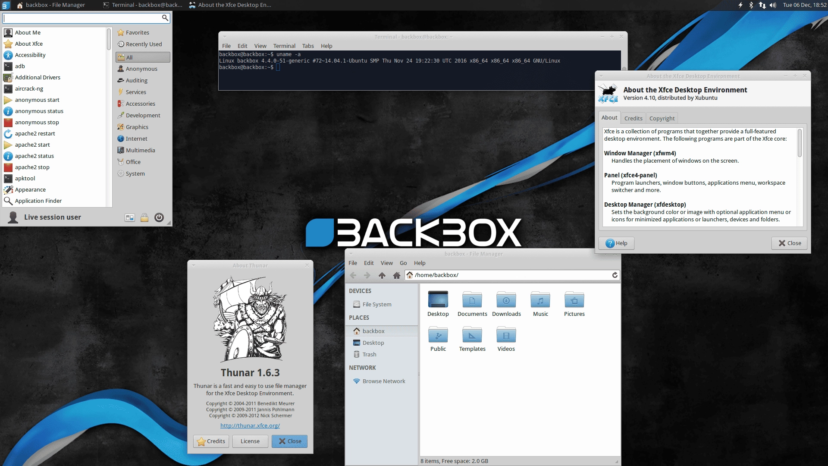828x466 pixels.
Task: Click the lock screen icon in menu
Action: 144,217
